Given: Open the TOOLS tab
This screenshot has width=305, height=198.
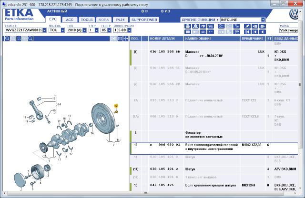Looking at the screenshot, I should tap(87, 20).
